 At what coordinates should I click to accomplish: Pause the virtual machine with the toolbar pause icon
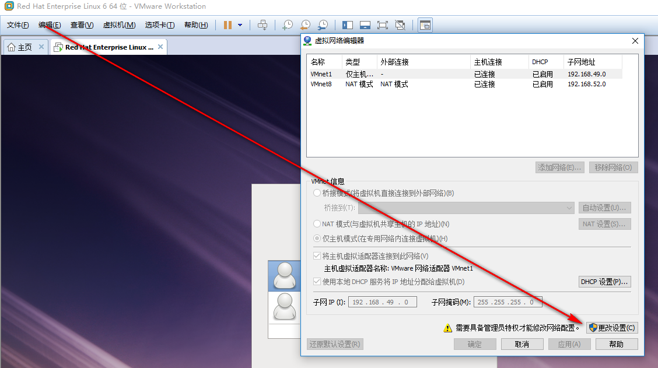point(228,25)
